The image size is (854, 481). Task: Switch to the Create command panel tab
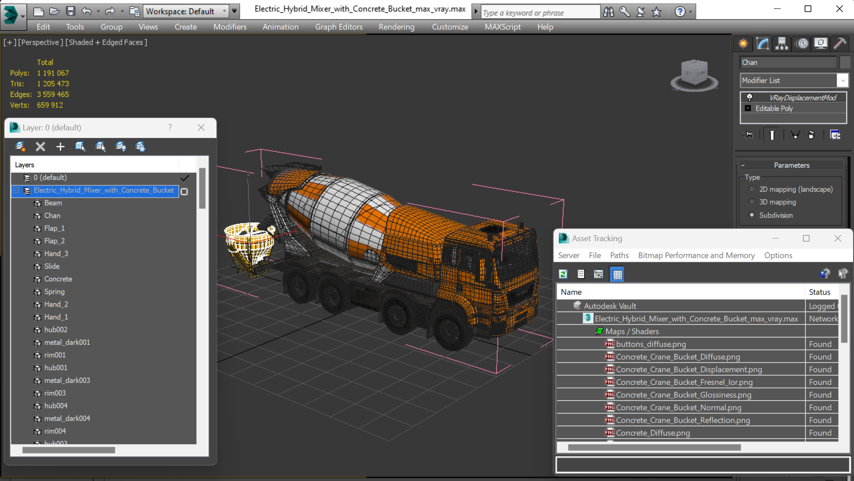(743, 43)
